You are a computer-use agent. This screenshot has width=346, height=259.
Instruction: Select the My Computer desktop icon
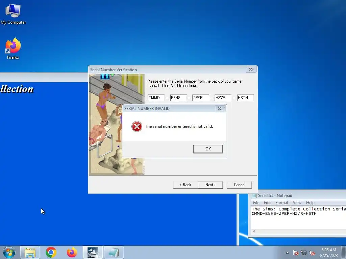(x=13, y=14)
